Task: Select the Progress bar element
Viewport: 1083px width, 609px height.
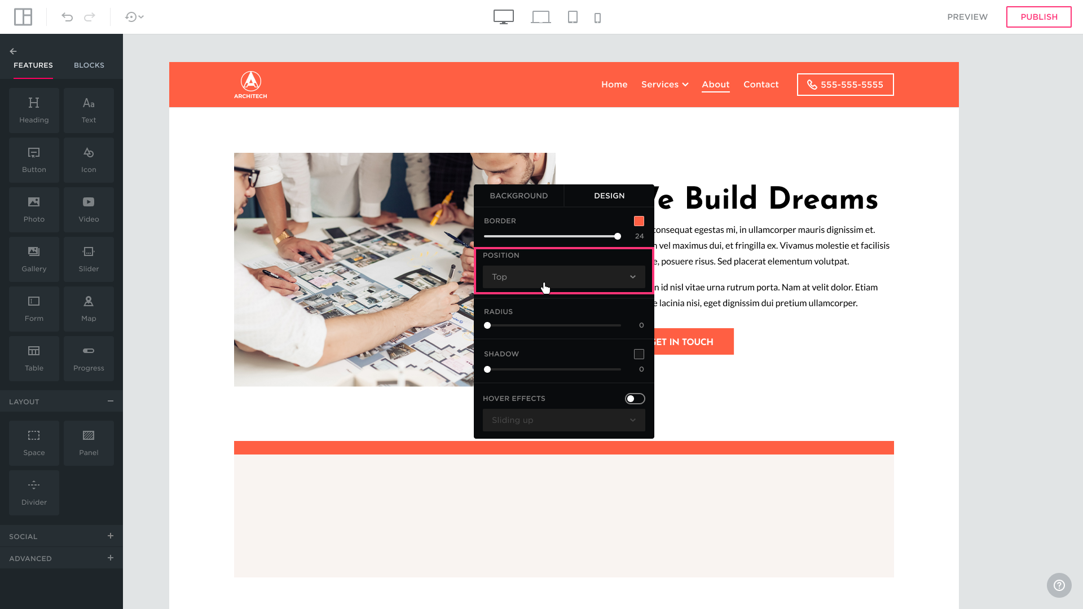Action: tap(89, 359)
